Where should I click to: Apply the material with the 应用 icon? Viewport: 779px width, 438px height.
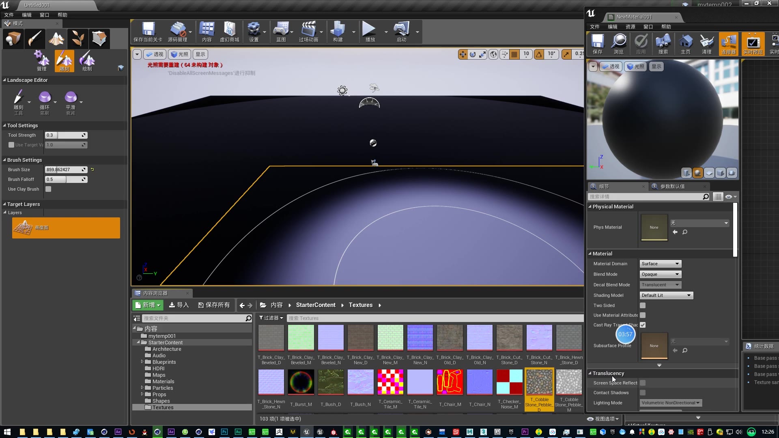click(640, 43)
